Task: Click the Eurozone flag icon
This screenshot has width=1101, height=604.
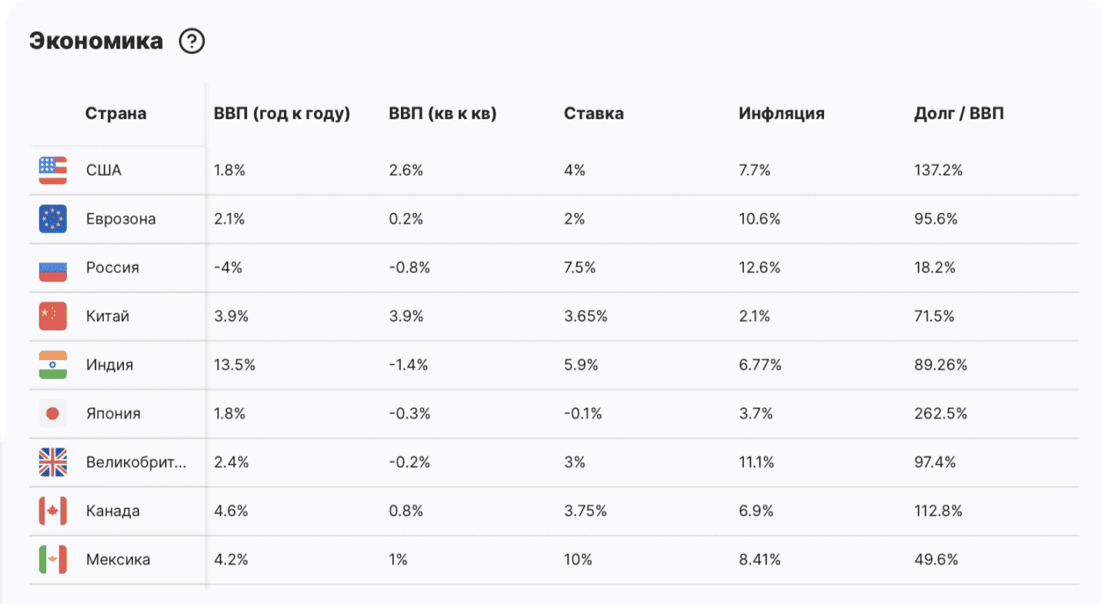Action: pyautogui.click(x=53, y=219)
